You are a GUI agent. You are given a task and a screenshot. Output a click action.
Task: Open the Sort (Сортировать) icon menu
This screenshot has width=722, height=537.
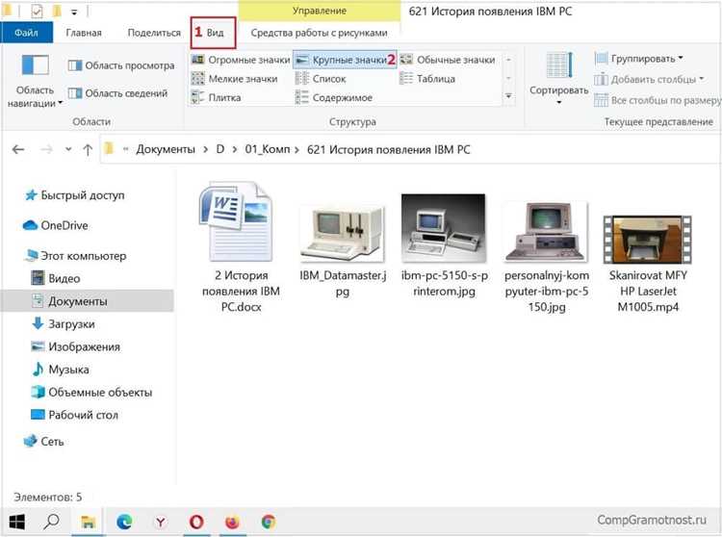[x=558, y=65]
